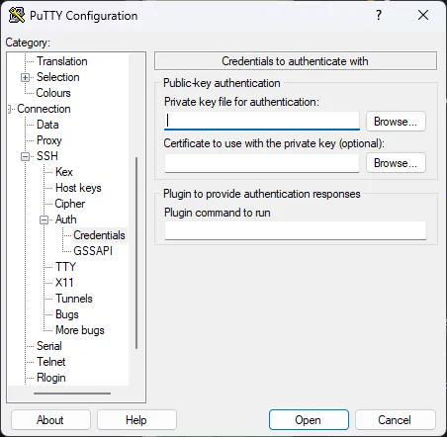
Task: Open the Cipher settings
Action: [x=70, y=204]
